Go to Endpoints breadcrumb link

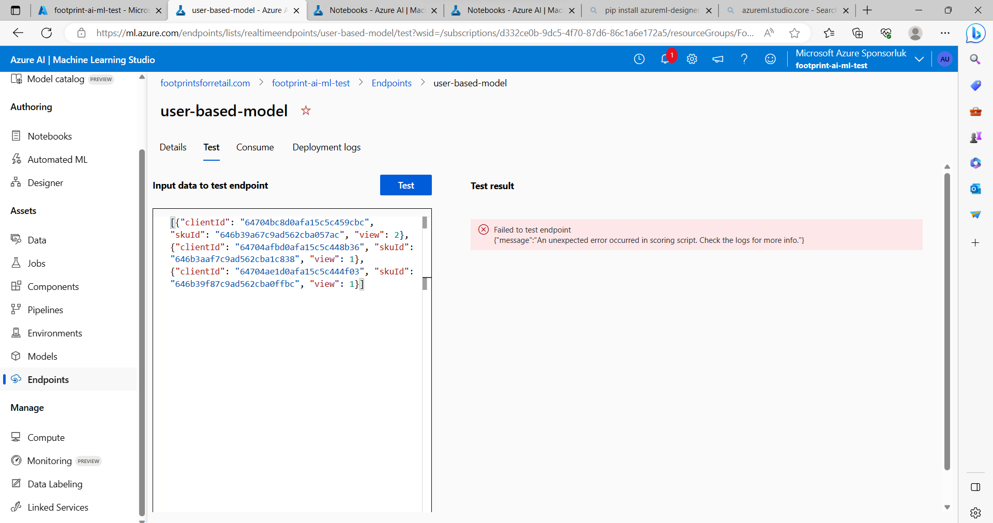(x=392, y=83)
